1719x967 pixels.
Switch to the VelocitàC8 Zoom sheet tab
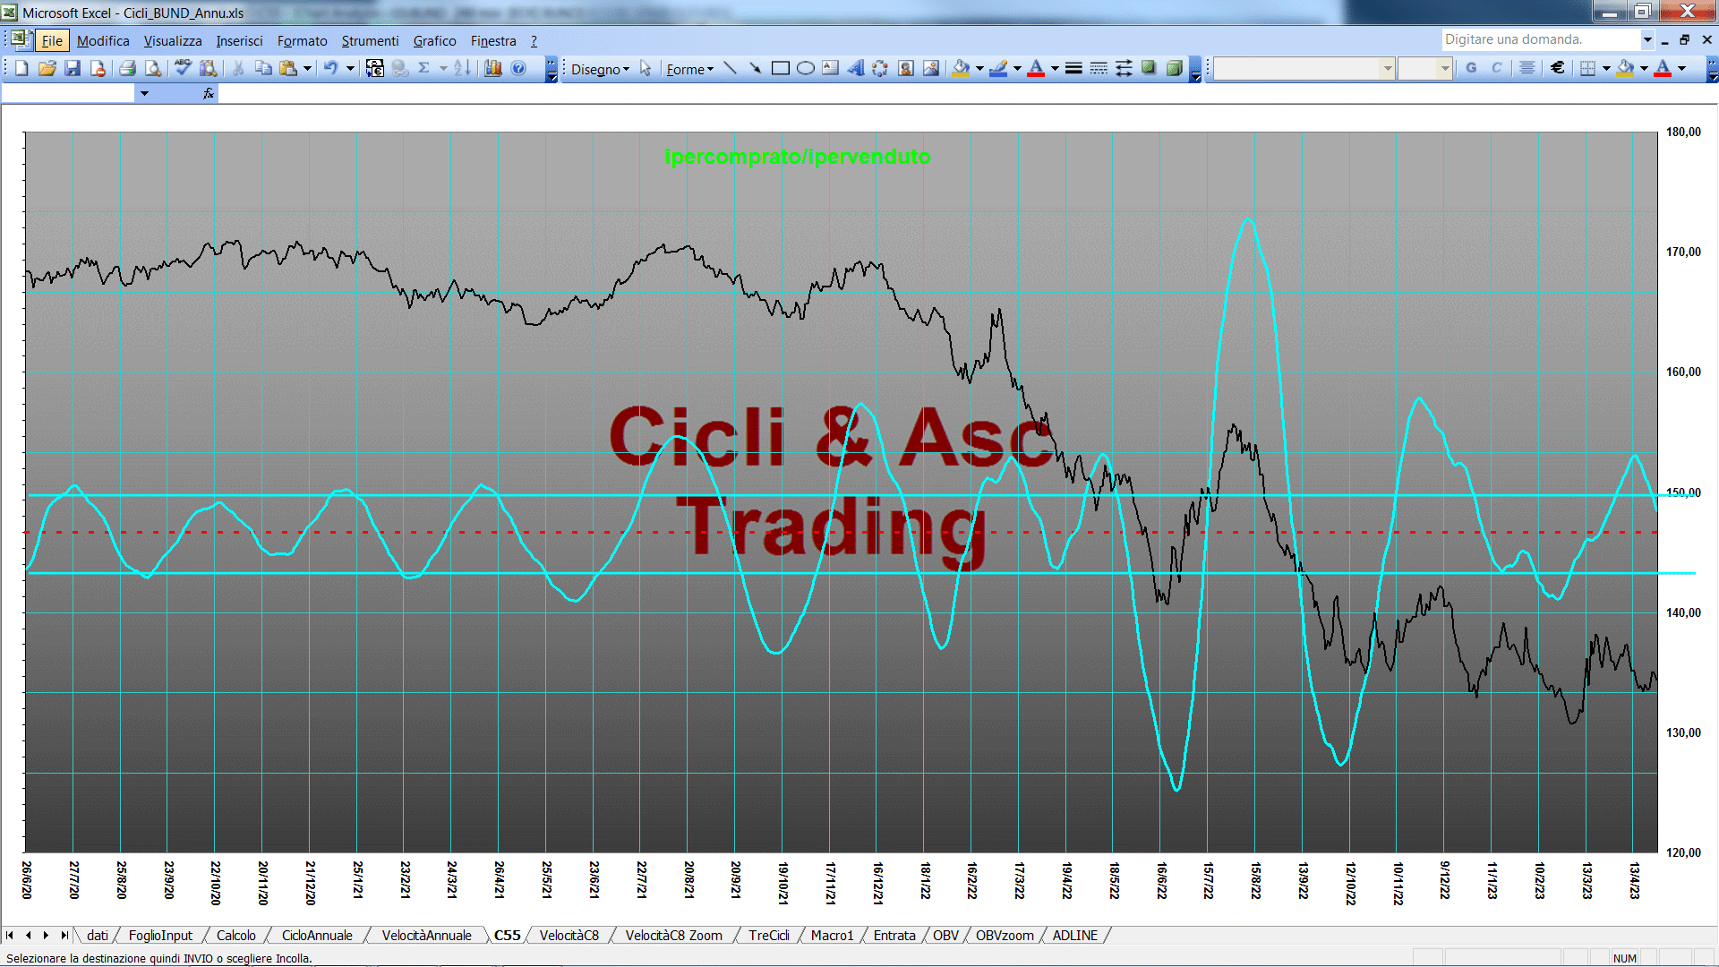click(x=673, y=936)
